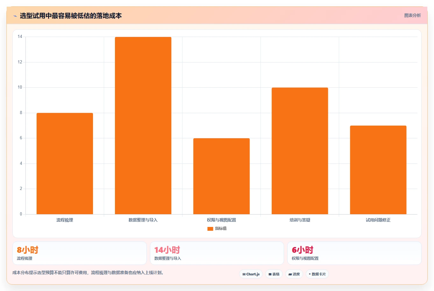Click the y-axis value 14
Image resolution: width=434 pixels, height=291 pixels.
point(20,37)
